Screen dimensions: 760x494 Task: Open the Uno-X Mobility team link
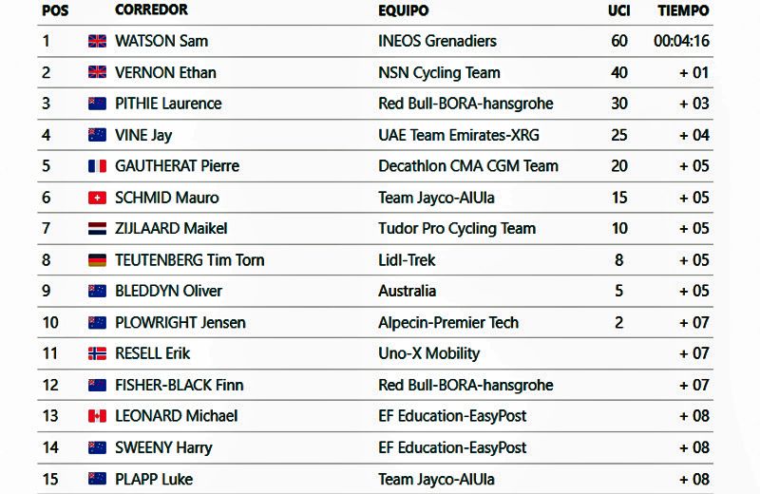point(428,353)
